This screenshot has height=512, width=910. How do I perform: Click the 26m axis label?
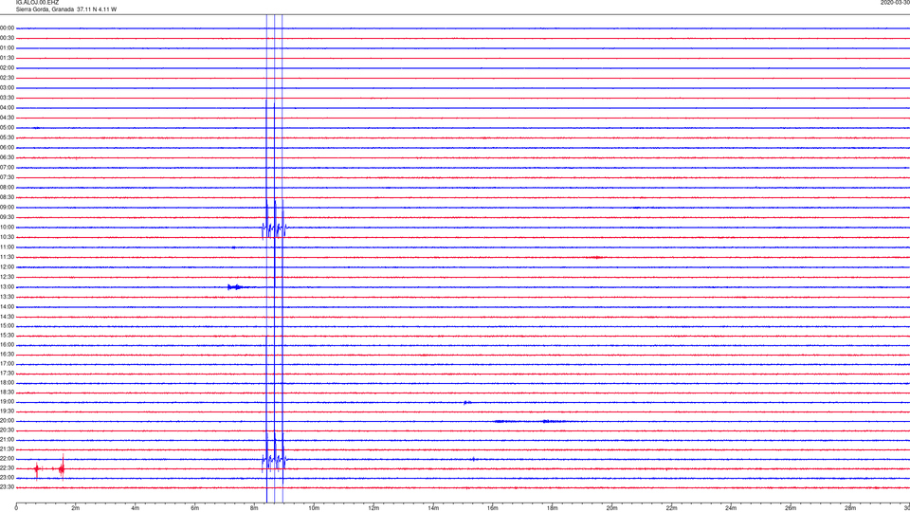tap(791, 508)
